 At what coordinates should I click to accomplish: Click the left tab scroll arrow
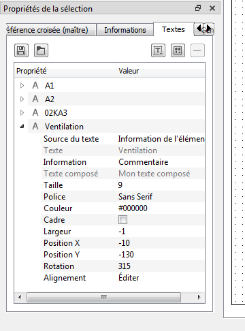point(199,29)
